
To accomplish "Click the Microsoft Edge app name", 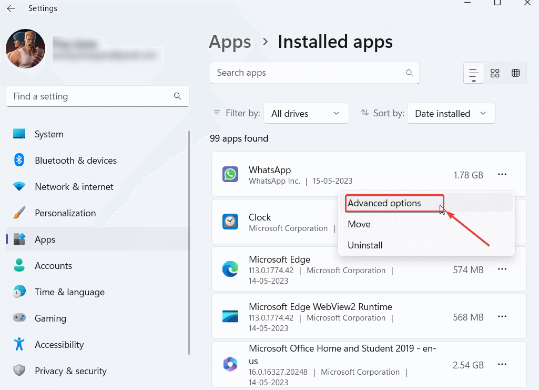I will (279, 259).
